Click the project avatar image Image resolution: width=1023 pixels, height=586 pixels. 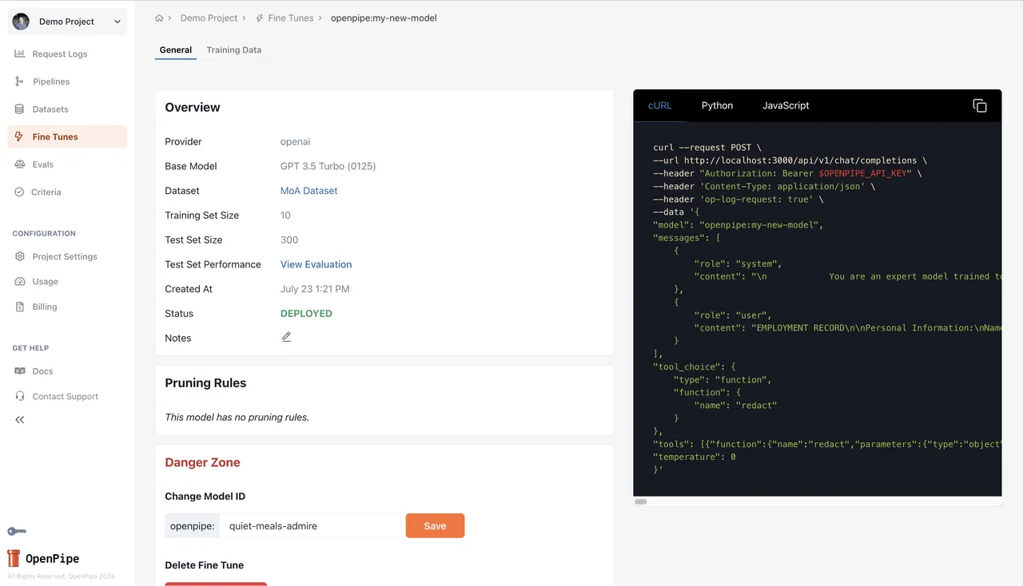coord(21,22)
